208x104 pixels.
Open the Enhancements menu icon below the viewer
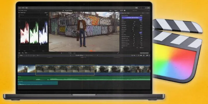click(x=23, y=53)
